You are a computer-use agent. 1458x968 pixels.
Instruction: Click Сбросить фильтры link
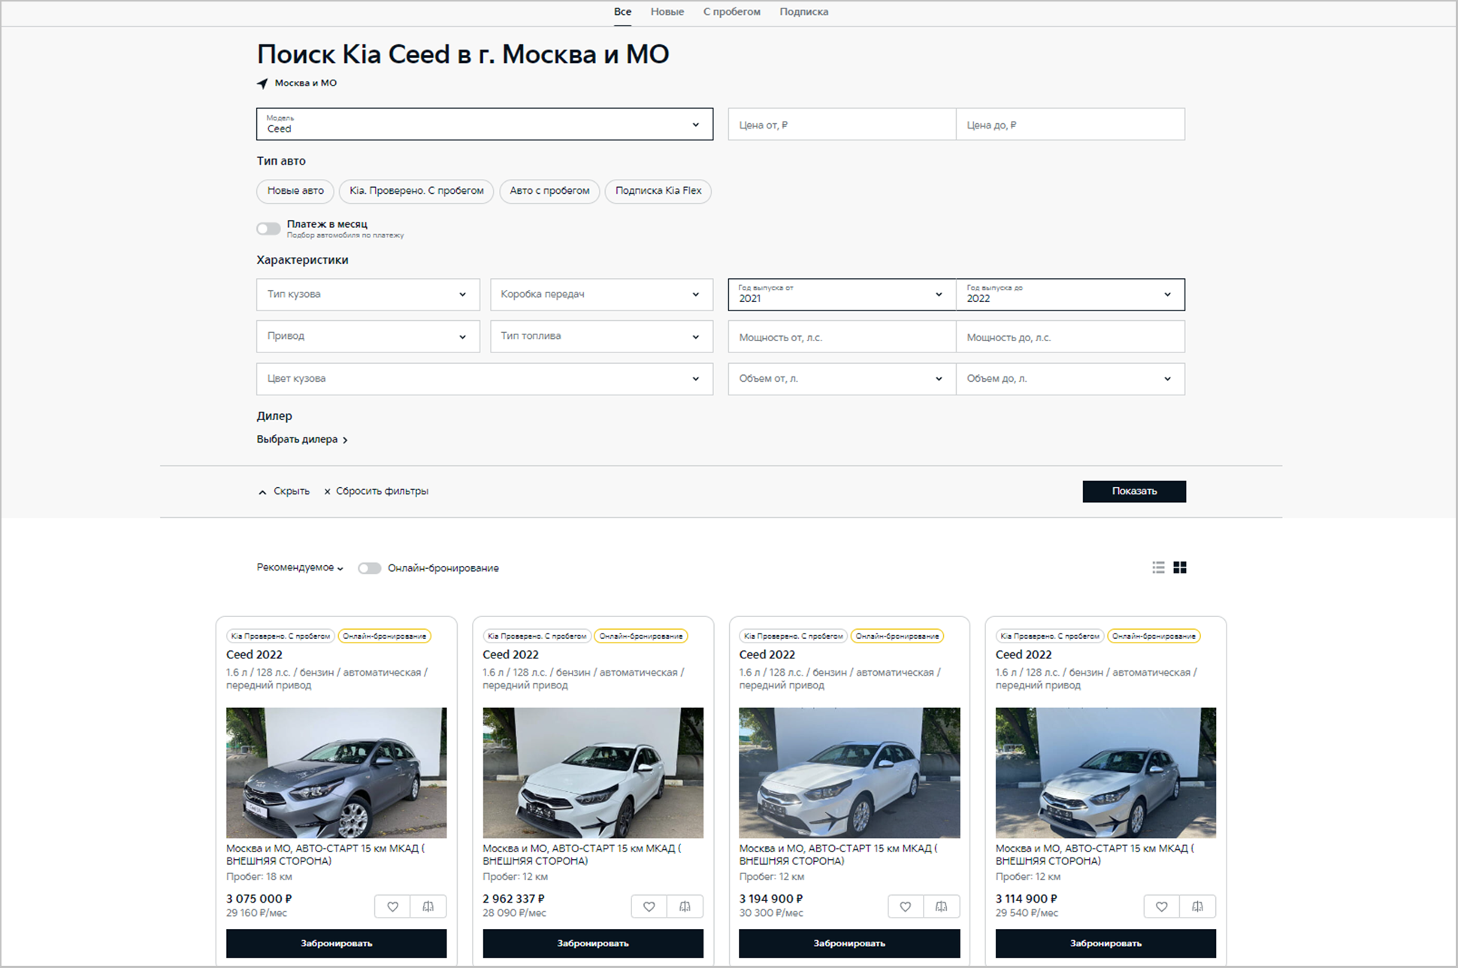pyautogui.click(x=377, y=492)
